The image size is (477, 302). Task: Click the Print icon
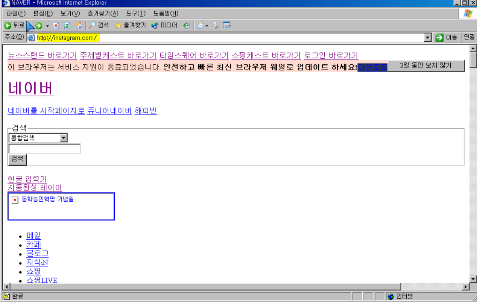pyautogui.click(x=215, y=25)
